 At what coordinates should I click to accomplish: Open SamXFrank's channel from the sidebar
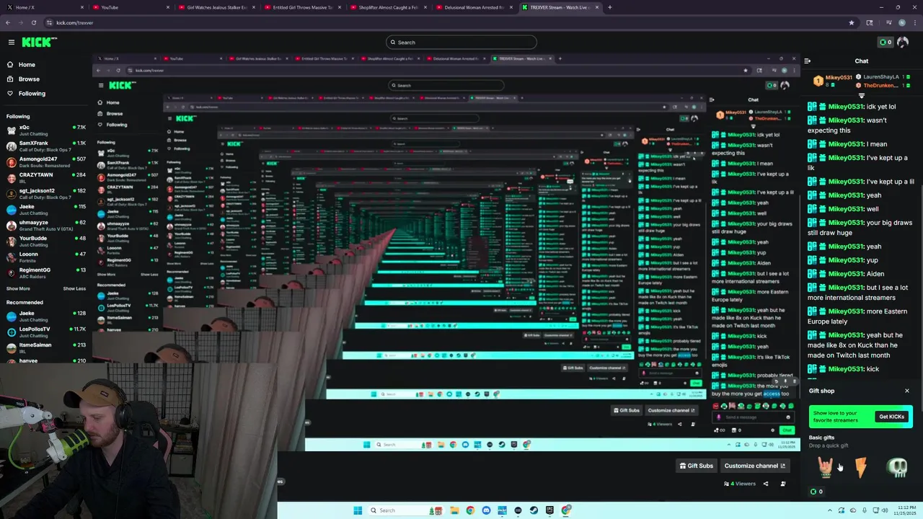coord(46,146)
